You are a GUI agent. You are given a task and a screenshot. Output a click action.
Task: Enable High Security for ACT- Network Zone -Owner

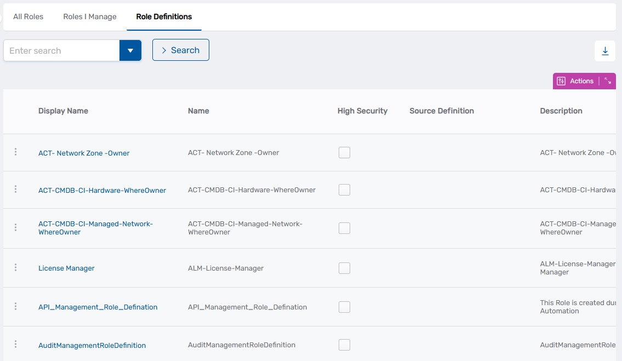pyautogui.click(x=344, y=152)
